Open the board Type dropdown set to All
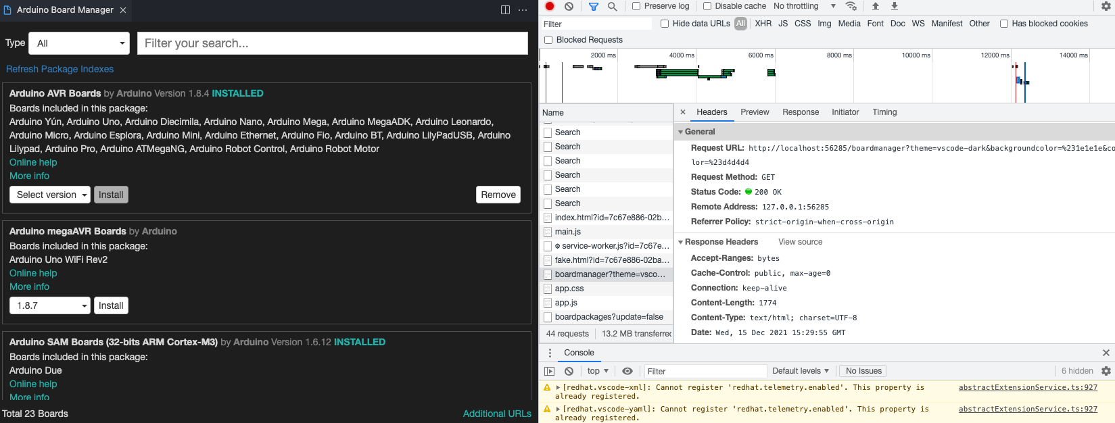1115x423 pixels. [x=79, y=43]
